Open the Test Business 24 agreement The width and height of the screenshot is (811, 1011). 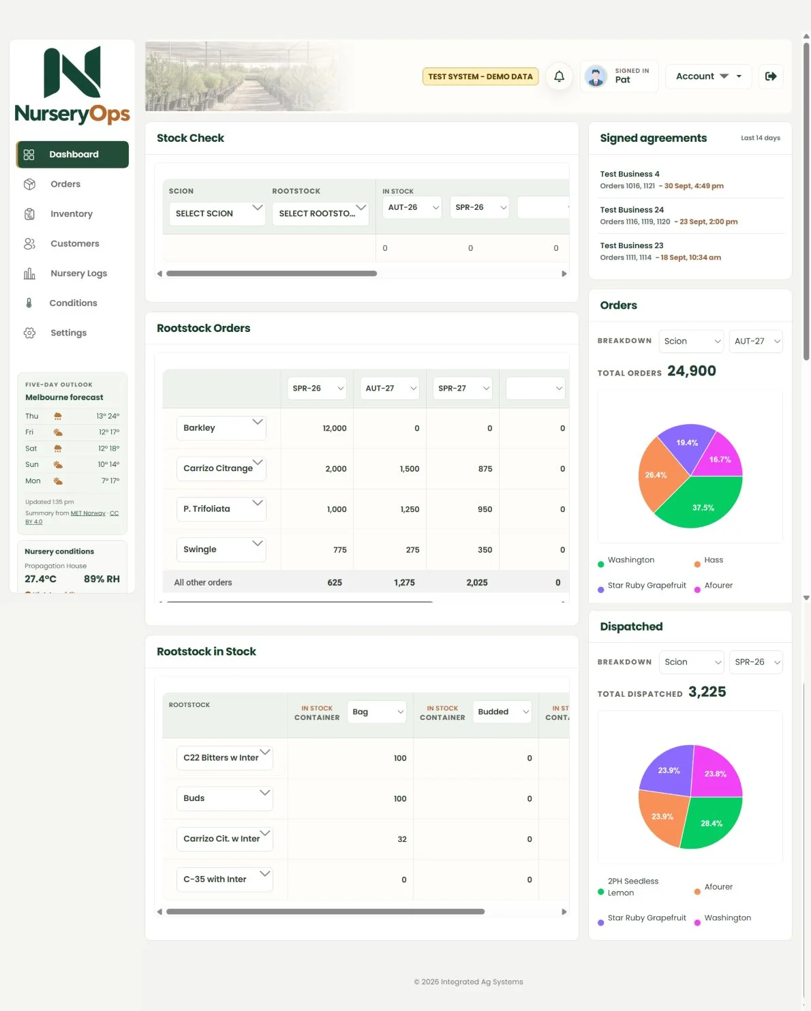pos(690,215)
